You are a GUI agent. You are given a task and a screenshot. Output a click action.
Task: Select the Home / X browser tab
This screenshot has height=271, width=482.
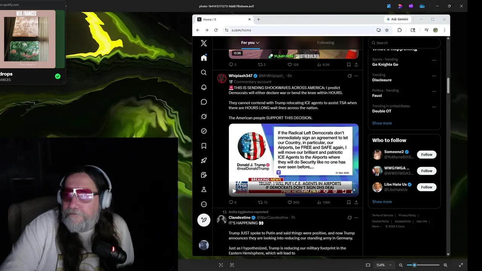pyautogui.click(x=224, y=19)
